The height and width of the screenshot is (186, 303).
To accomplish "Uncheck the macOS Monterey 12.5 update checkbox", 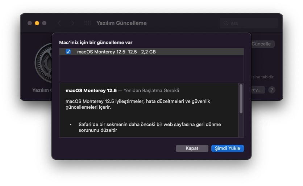I will click(68, 52).
